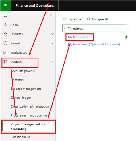Click the Modules list icon

[x=5, y=62]
